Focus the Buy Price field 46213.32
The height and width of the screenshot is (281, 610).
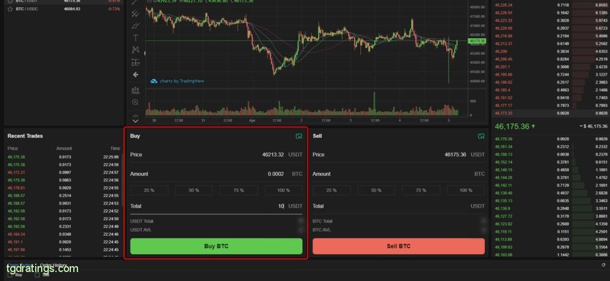pyautogui.click(x=216, y=155)
